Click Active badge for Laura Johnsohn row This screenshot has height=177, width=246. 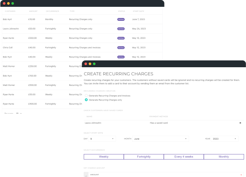click(x=121, y=29)
